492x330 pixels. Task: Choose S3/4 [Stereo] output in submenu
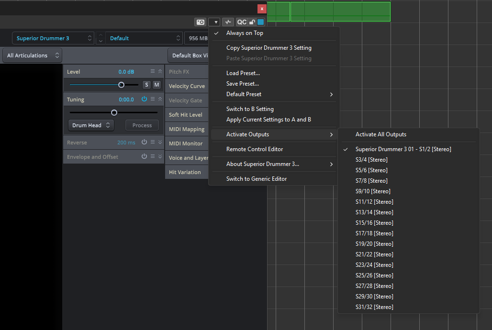click(371, 160)
